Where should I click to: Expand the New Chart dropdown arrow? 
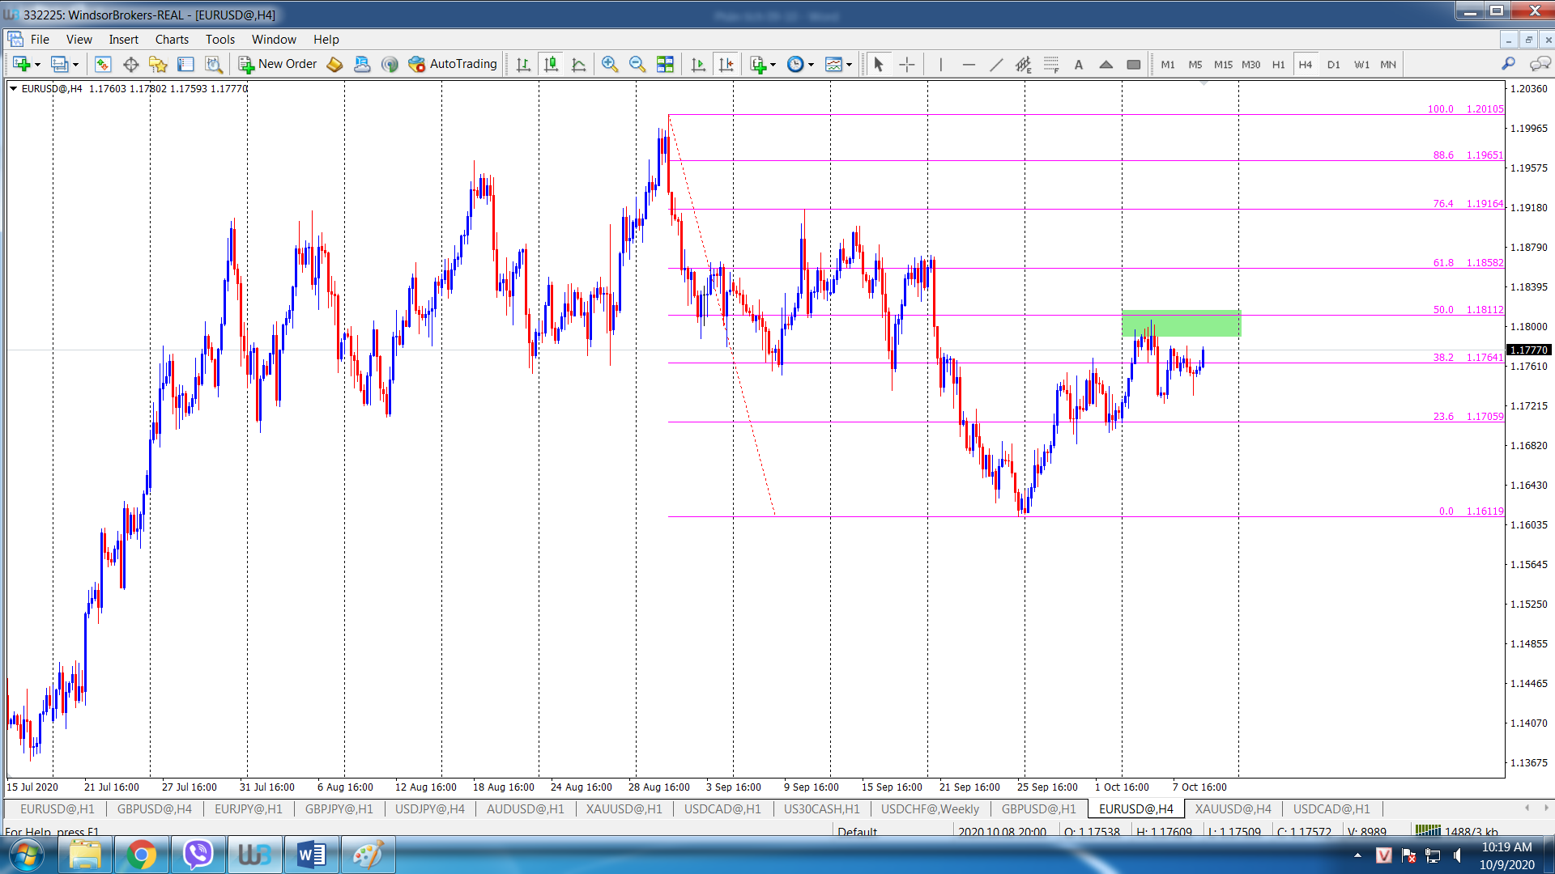(x=37, y=65)
